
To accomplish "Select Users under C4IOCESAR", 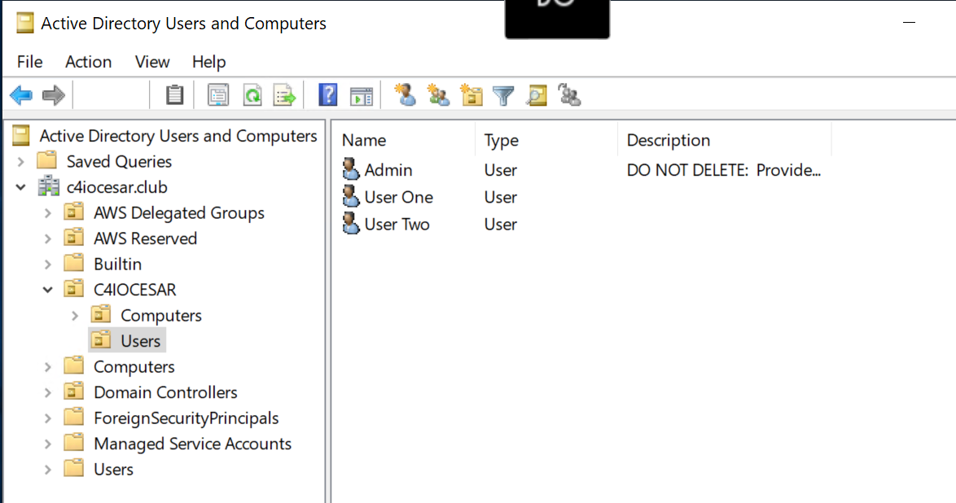I will (x=140, y=341).
